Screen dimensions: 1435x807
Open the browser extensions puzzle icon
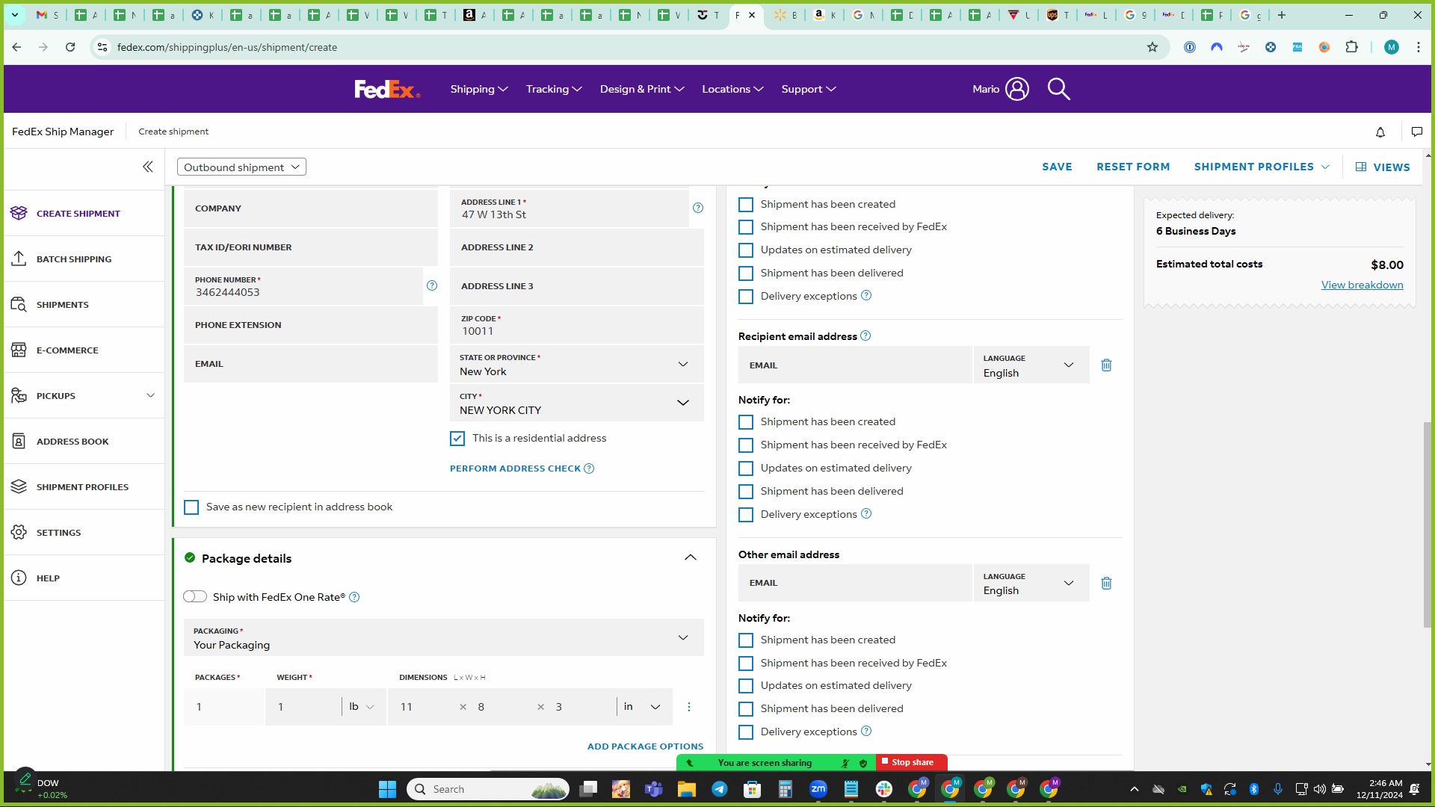pos(1351,47)
